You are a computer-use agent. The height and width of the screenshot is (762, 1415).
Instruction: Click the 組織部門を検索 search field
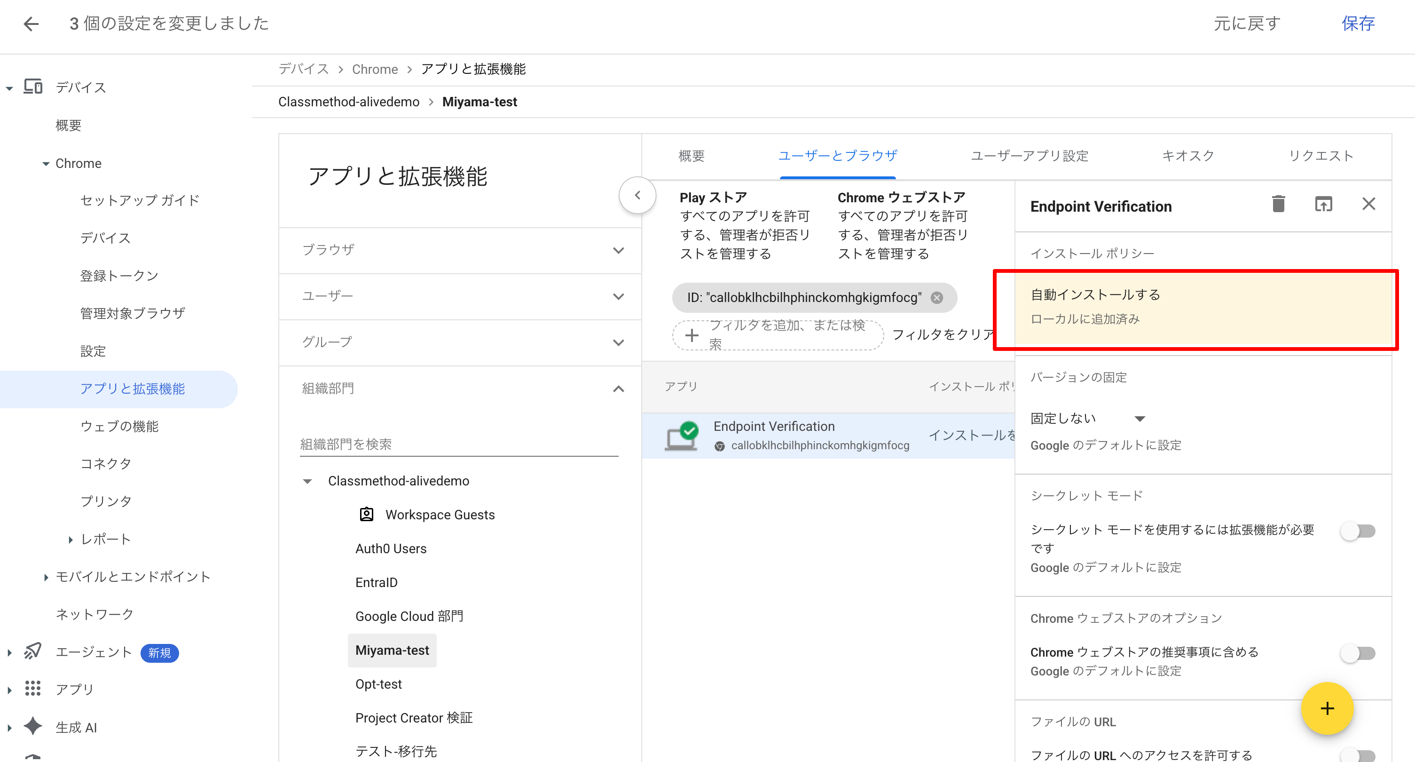459,444
